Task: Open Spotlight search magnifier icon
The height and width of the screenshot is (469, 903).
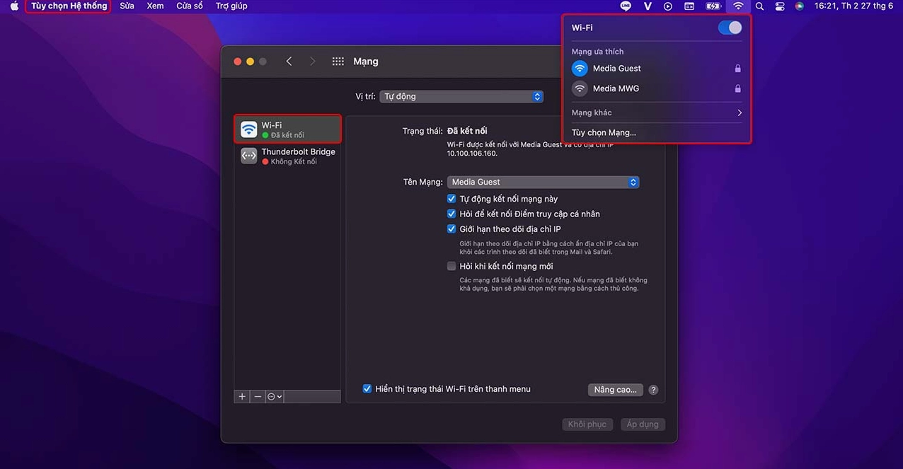Action: [759, 6]
